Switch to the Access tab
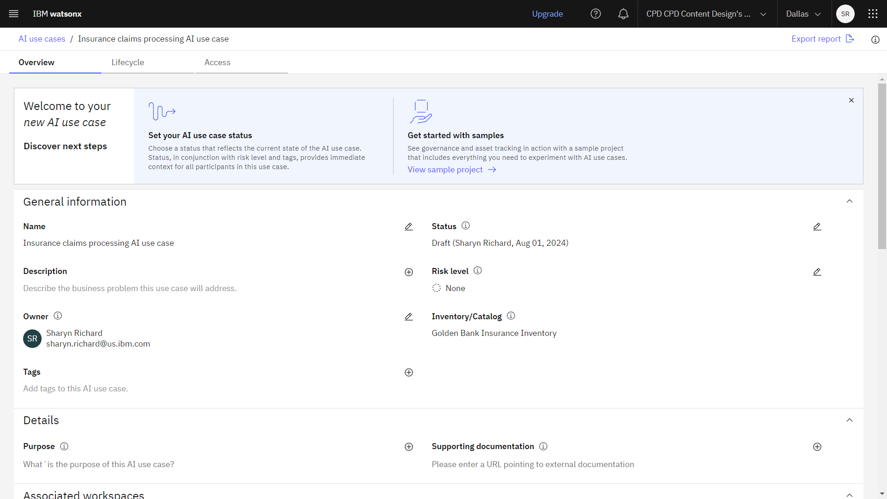The width and height of the screenshot is (887, 499). pos(241,62)
